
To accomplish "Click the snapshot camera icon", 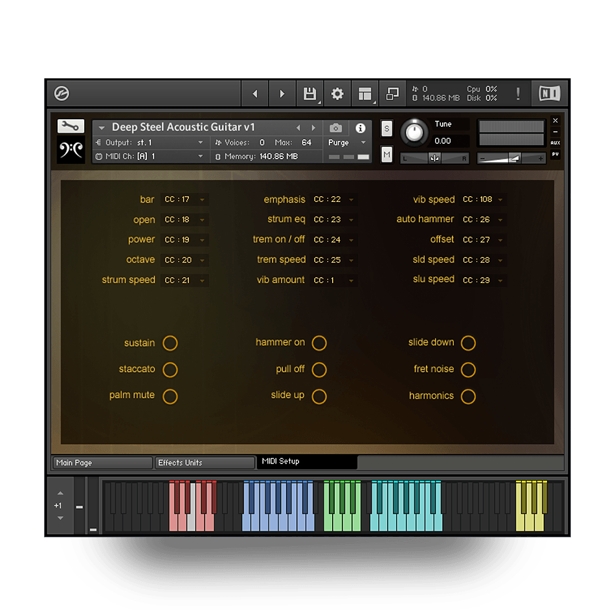I will pyautogui.click(x=336, y=128).
